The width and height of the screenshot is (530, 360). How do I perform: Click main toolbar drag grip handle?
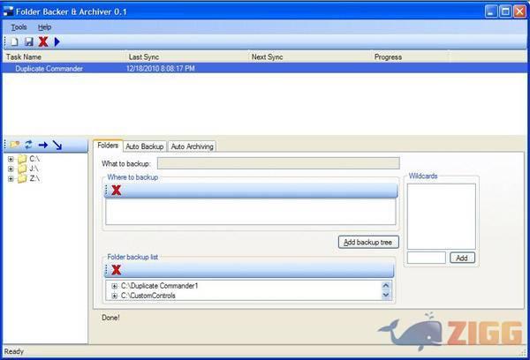point(5,41)
